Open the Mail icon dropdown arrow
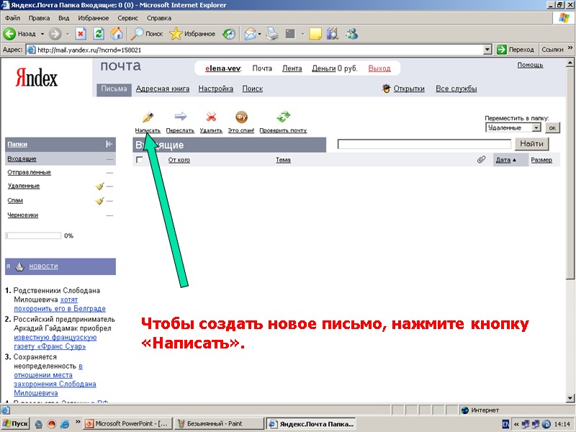 (x=259, y=34)
